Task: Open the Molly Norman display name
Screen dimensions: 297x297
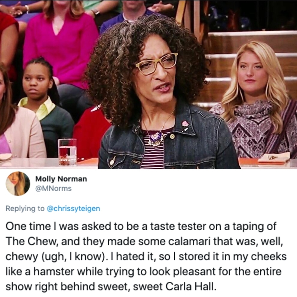Action: tap(61, 179)
